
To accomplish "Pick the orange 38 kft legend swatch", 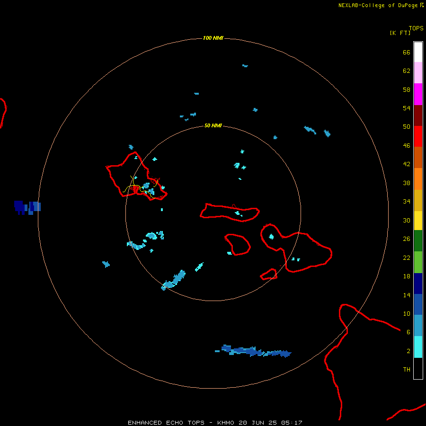I will point(418,179).
